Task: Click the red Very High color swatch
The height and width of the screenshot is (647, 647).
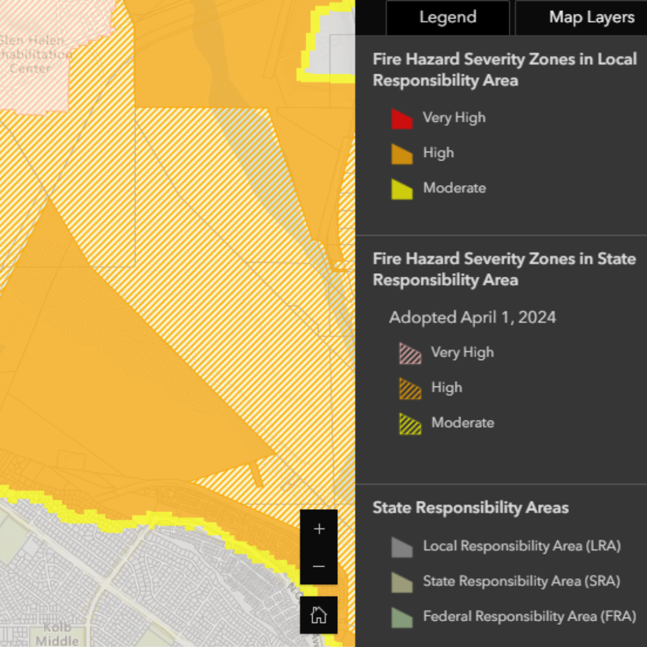Action: point(401,119)
